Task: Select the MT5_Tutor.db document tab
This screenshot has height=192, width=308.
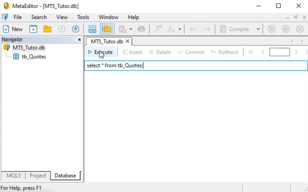Action: pos(107,41)
